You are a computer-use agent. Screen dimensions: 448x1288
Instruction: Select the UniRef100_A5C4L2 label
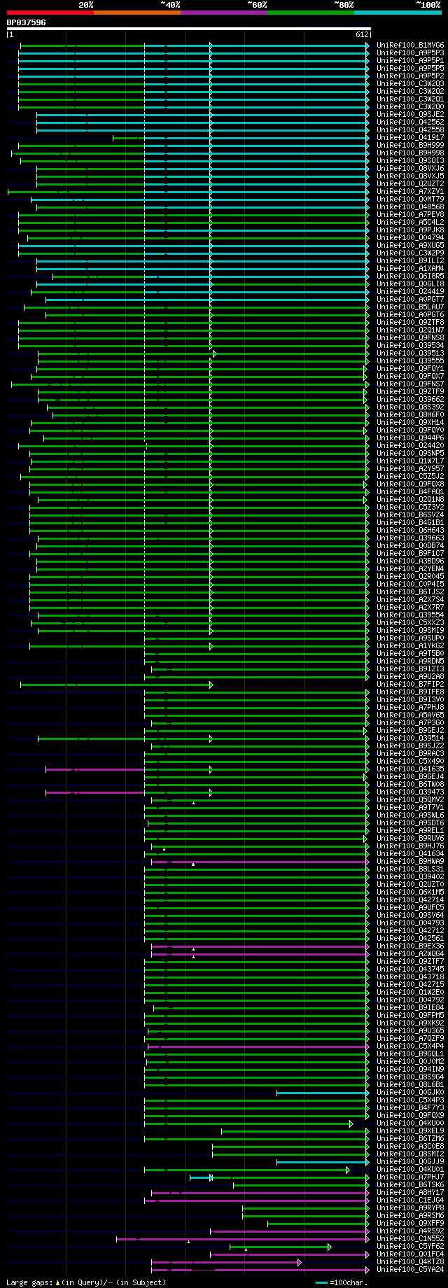[410, 222]
